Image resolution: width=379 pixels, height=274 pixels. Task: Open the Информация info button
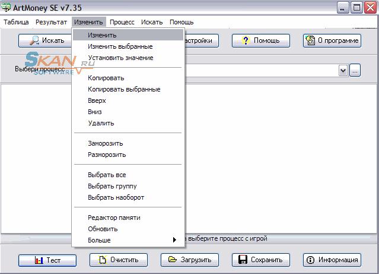coord(332,260)
